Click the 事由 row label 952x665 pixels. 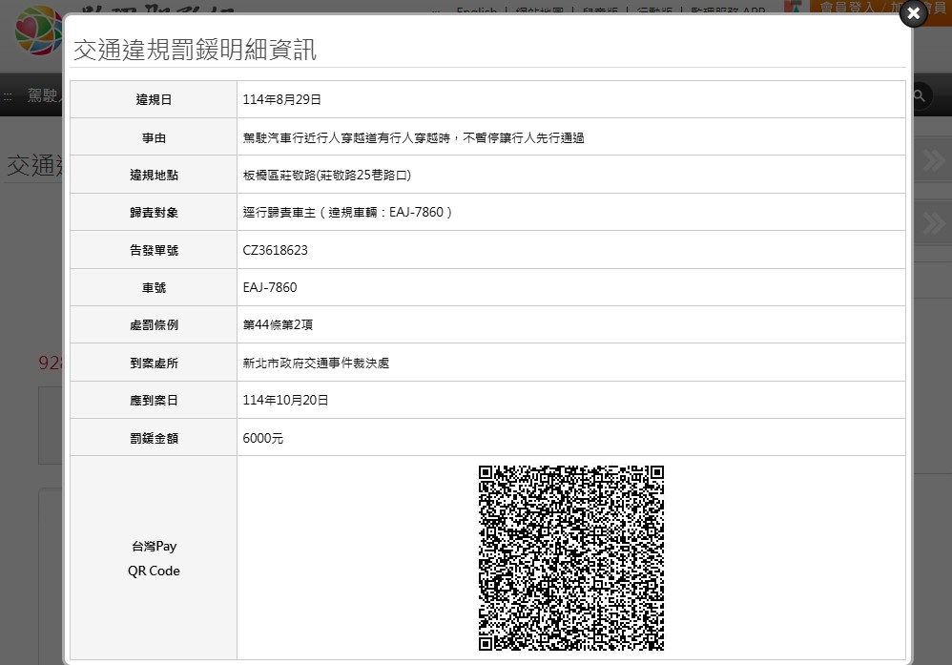click(154, 137)
